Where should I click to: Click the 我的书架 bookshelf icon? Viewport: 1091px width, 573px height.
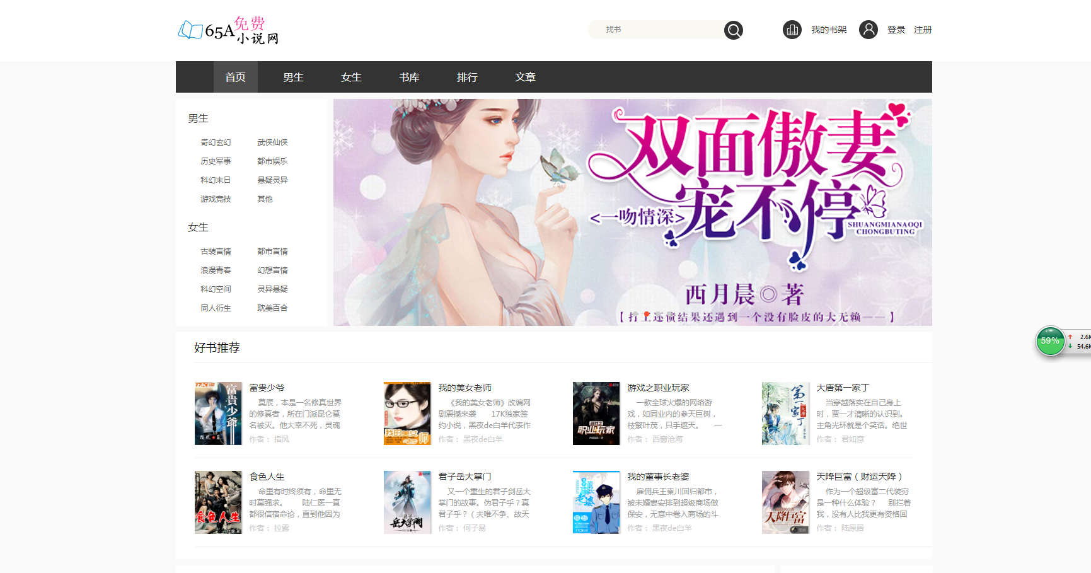(792, 29)
